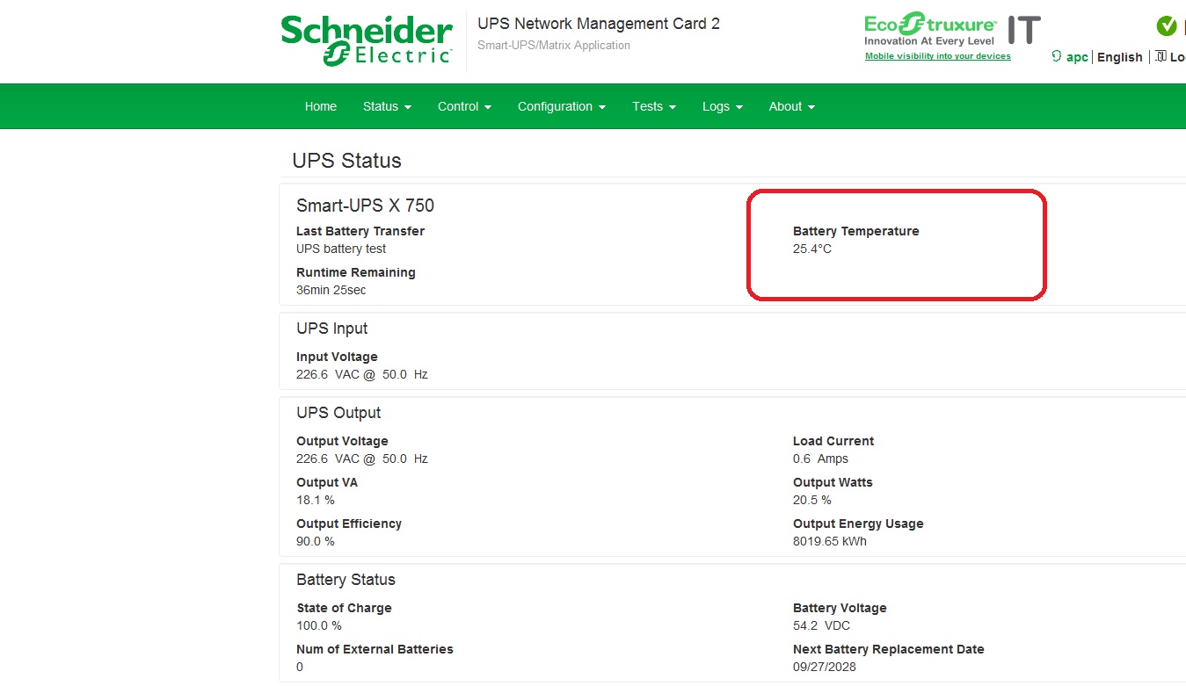Expand the Status dropdown menu
Viewport: 1186px width, 686px height.
[x=387, y=106]
